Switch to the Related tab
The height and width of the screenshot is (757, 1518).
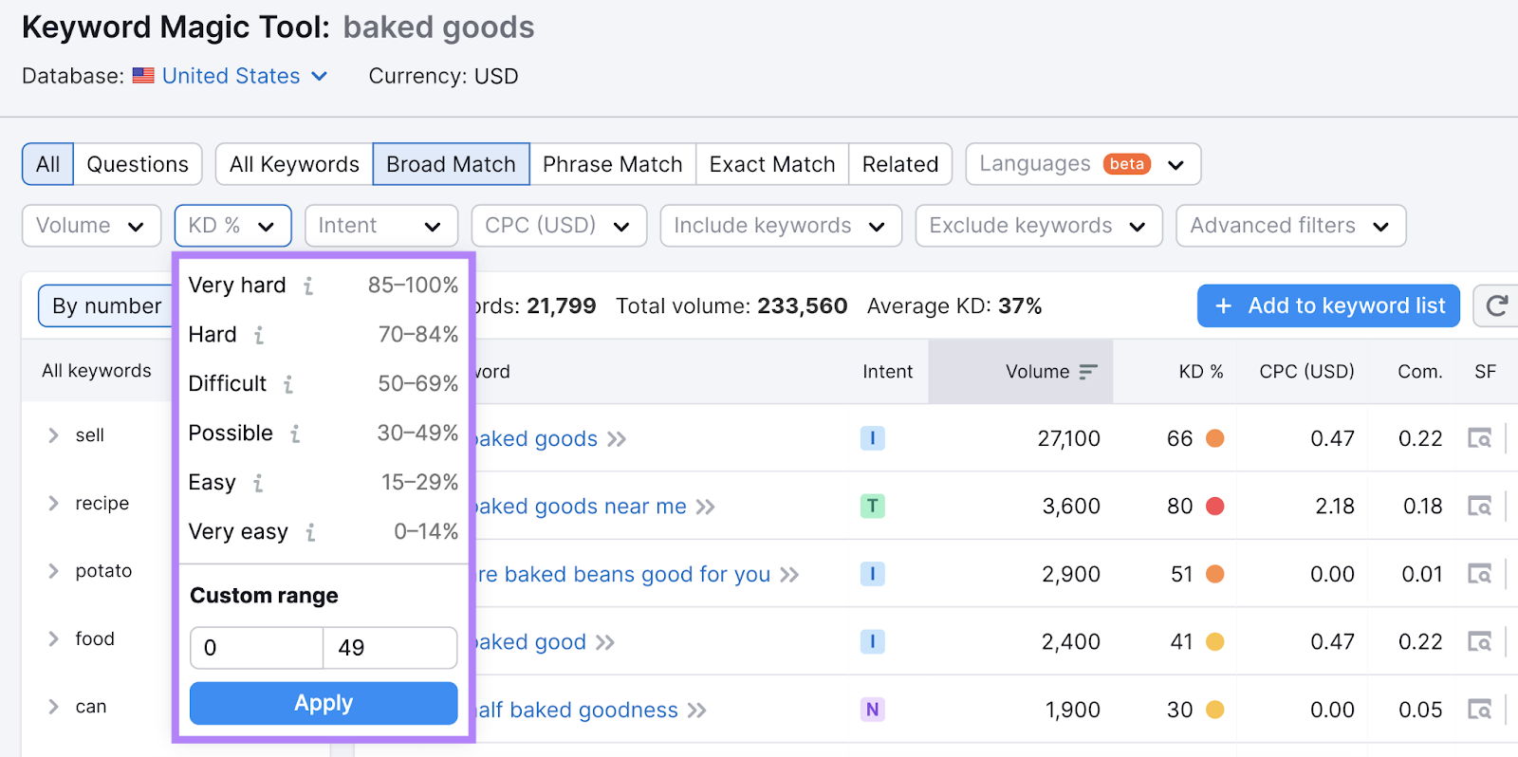point(900,164)
